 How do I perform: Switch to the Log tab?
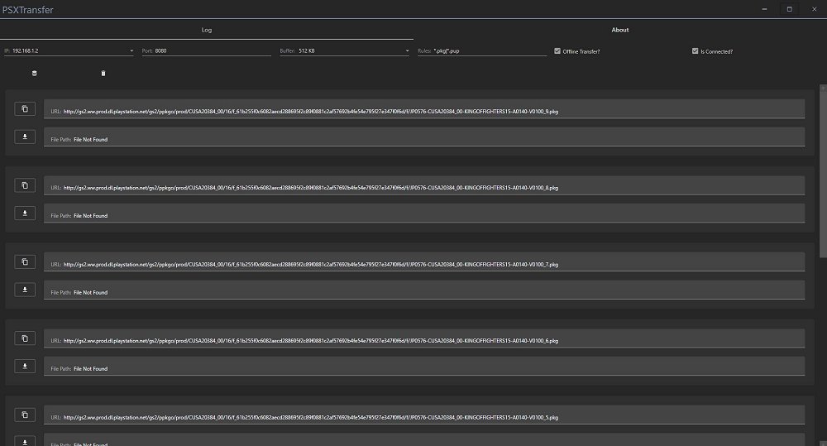(207, 30)
